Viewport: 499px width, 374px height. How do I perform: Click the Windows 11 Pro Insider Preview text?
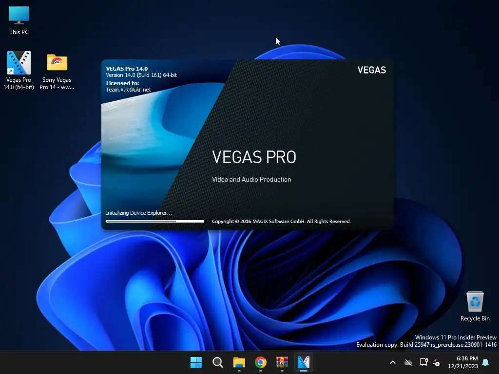tap(456, 337)
